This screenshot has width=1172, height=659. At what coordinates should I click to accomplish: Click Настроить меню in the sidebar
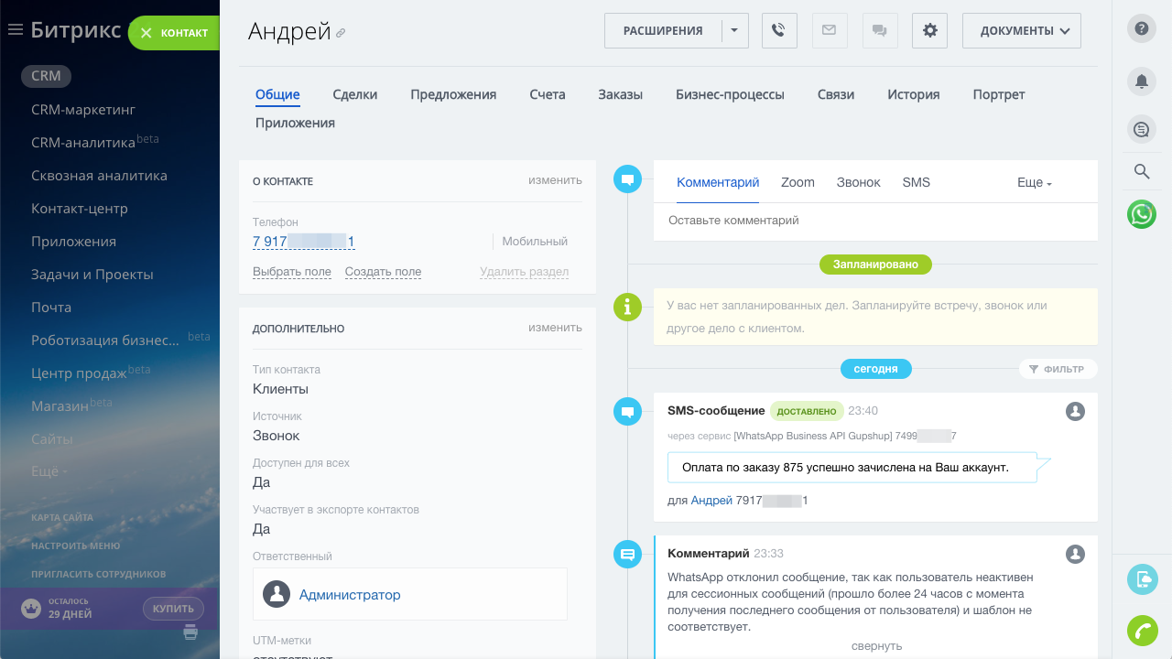pyautogui.click(x=75, y=546)
